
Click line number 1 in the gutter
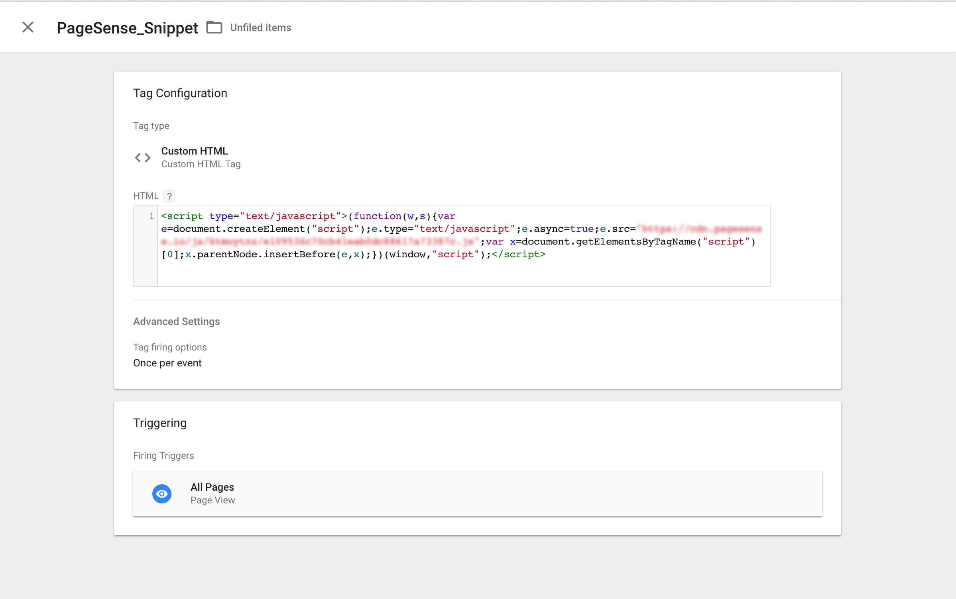click(151, 216)
